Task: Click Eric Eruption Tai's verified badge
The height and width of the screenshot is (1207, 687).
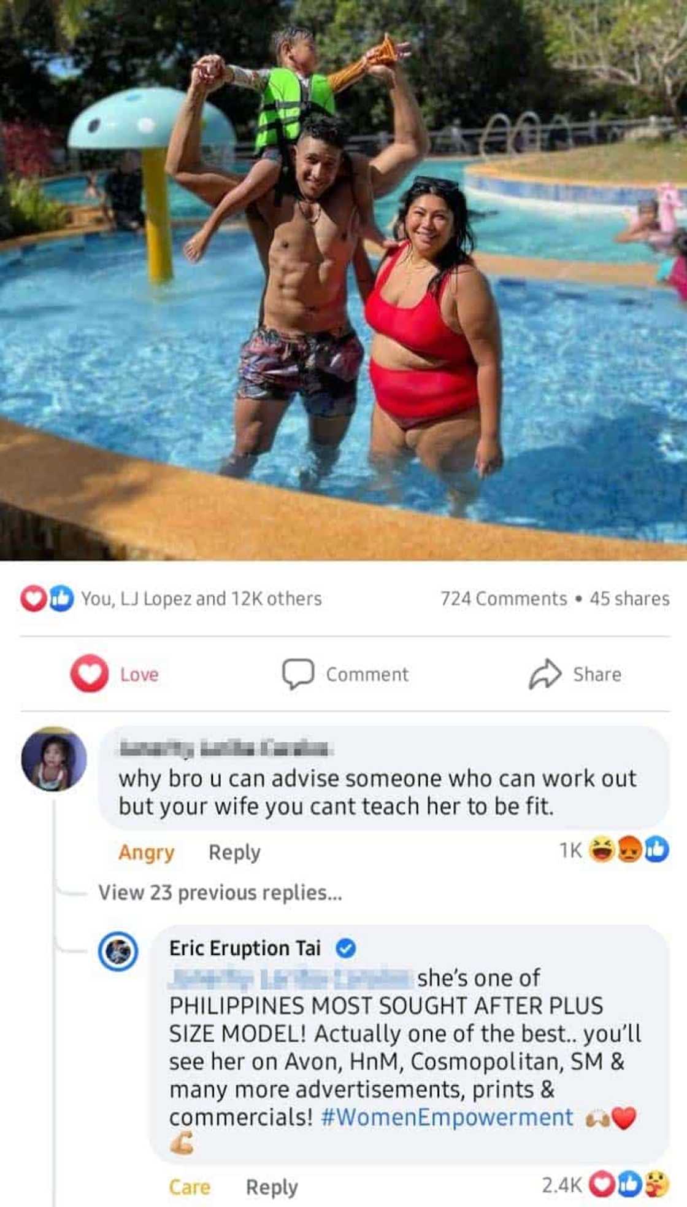Action: (x=346, y=949)
